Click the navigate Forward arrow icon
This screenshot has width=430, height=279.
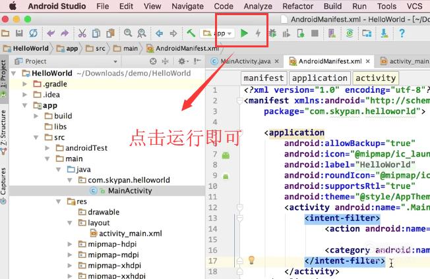(x=173, y=34)
